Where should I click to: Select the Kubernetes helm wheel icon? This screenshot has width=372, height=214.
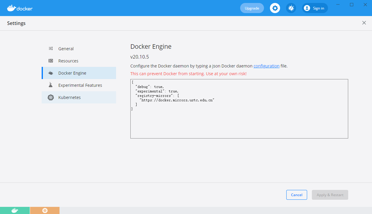point(51,97)
